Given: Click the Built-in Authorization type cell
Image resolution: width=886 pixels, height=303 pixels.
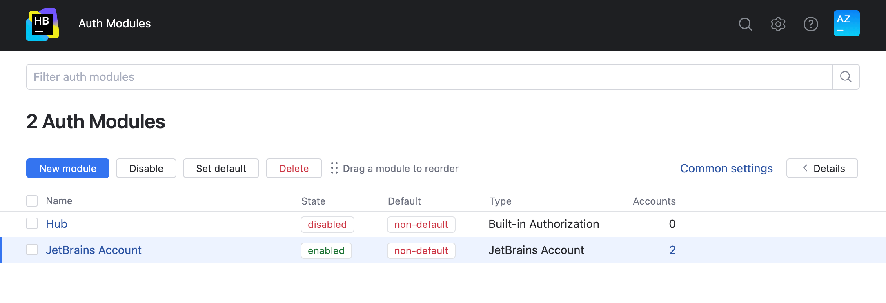Looking at the screenshot, I should (543, 224).
